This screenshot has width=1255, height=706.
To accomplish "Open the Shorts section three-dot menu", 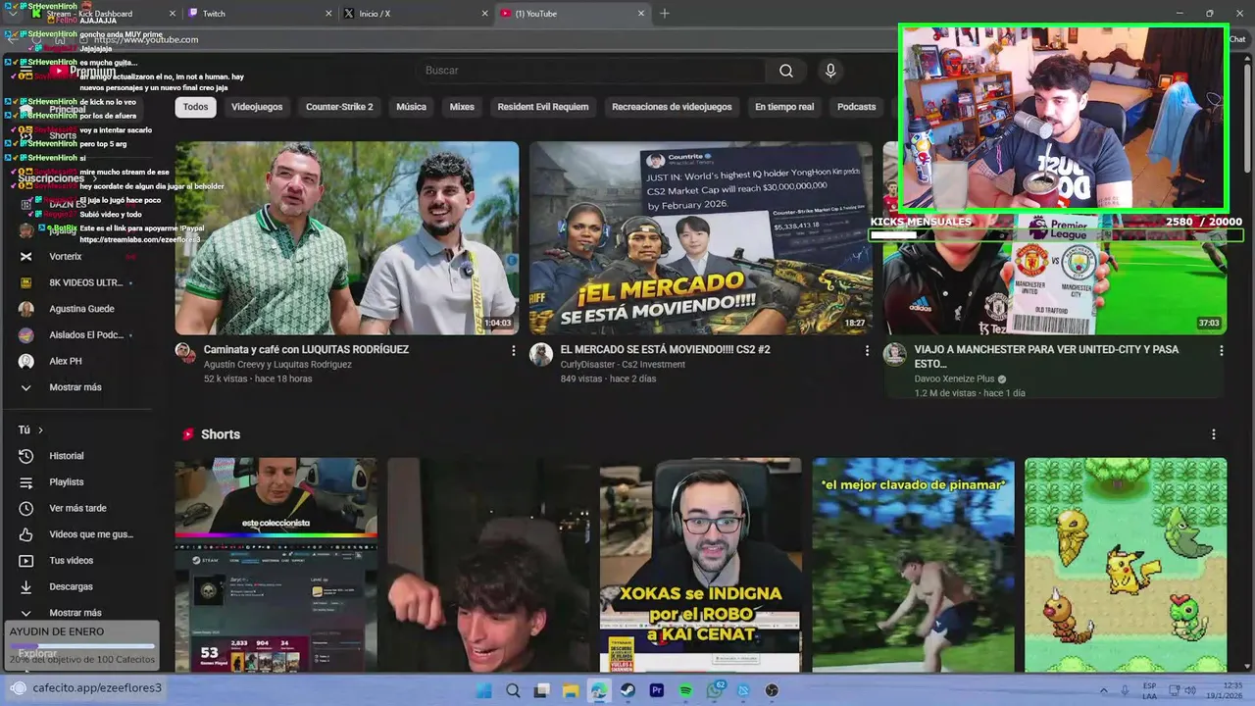I will (1213, 434).
